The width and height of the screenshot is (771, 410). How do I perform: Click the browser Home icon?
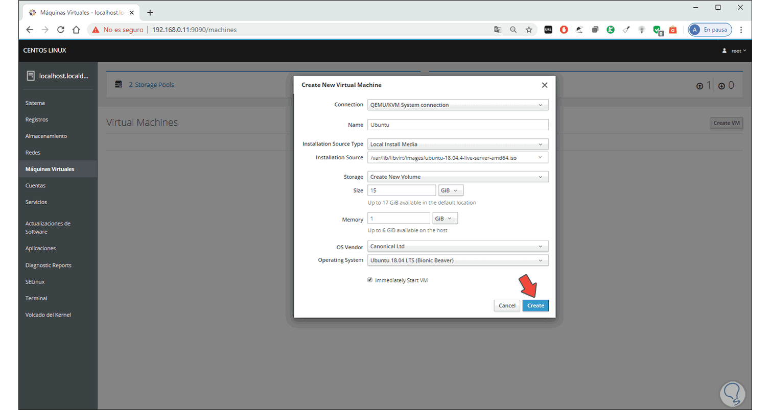[x=77, y=30]
